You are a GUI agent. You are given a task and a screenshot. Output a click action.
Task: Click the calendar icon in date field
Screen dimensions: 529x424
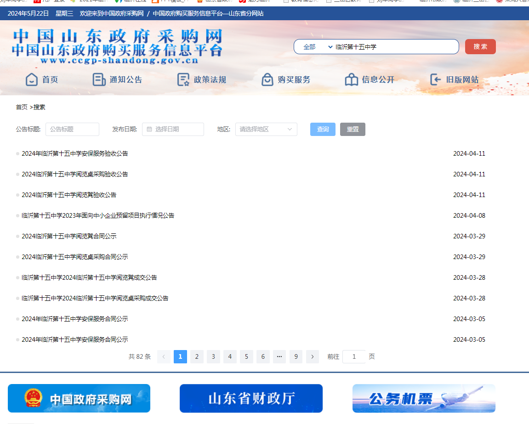tap(149, 129)
